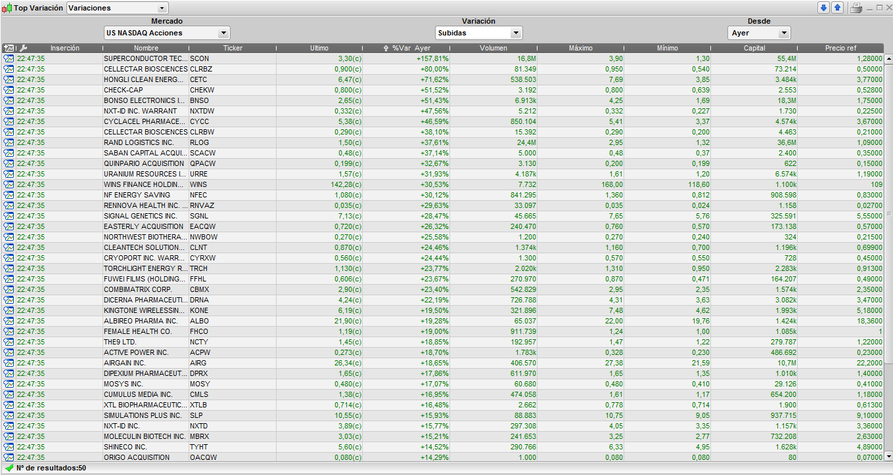Click scrollbar down arrow of the table
Image resolution: width=893 pixels, height=475 pixels.
click(x=888, y=456)
